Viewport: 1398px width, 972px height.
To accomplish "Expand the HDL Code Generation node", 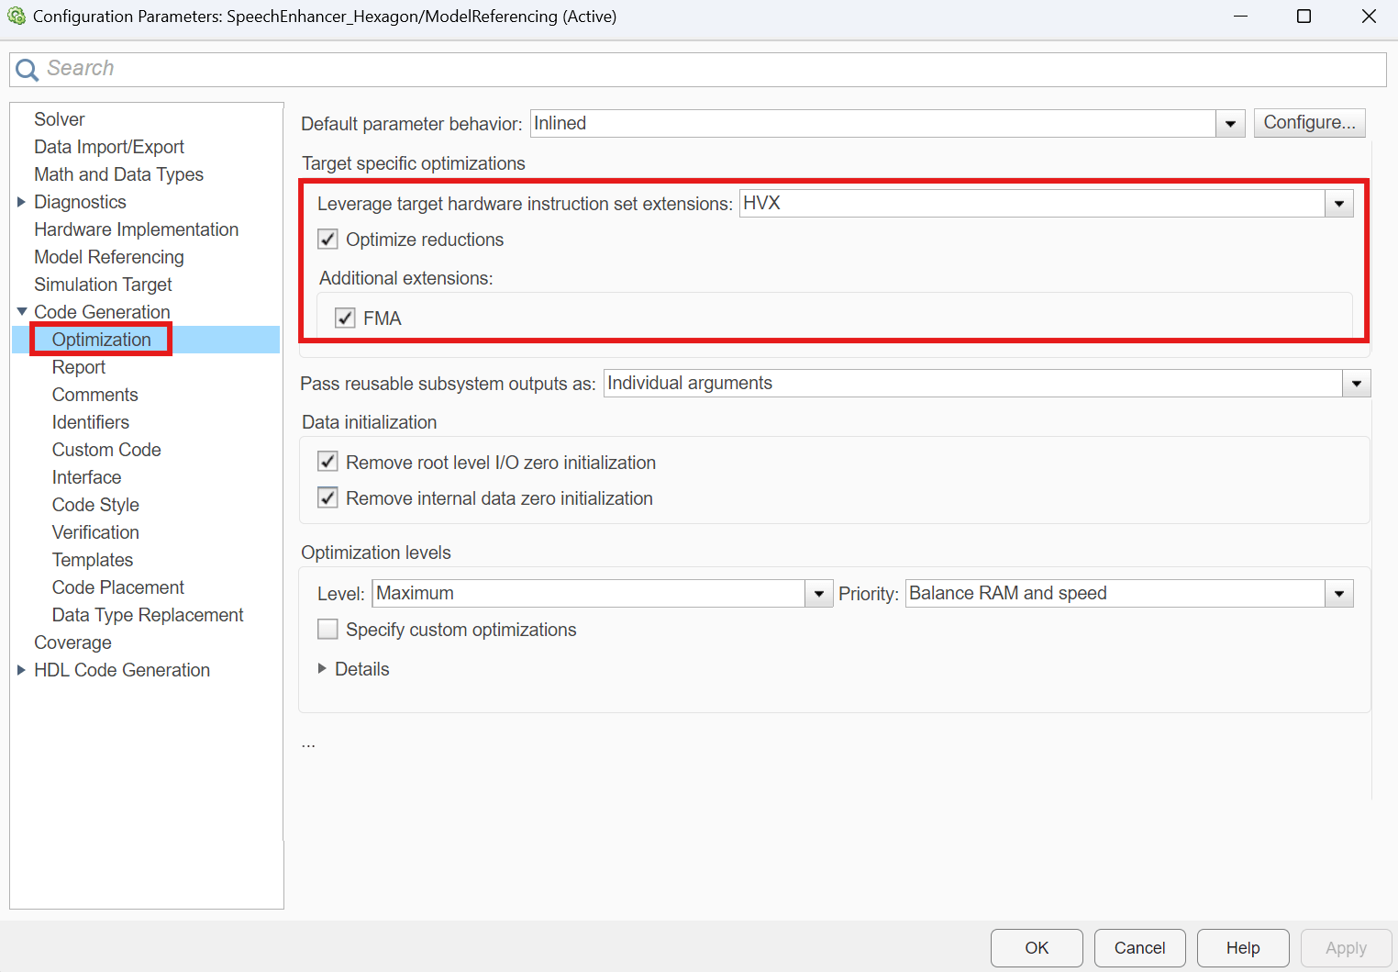I will click(x=21, y=670).
